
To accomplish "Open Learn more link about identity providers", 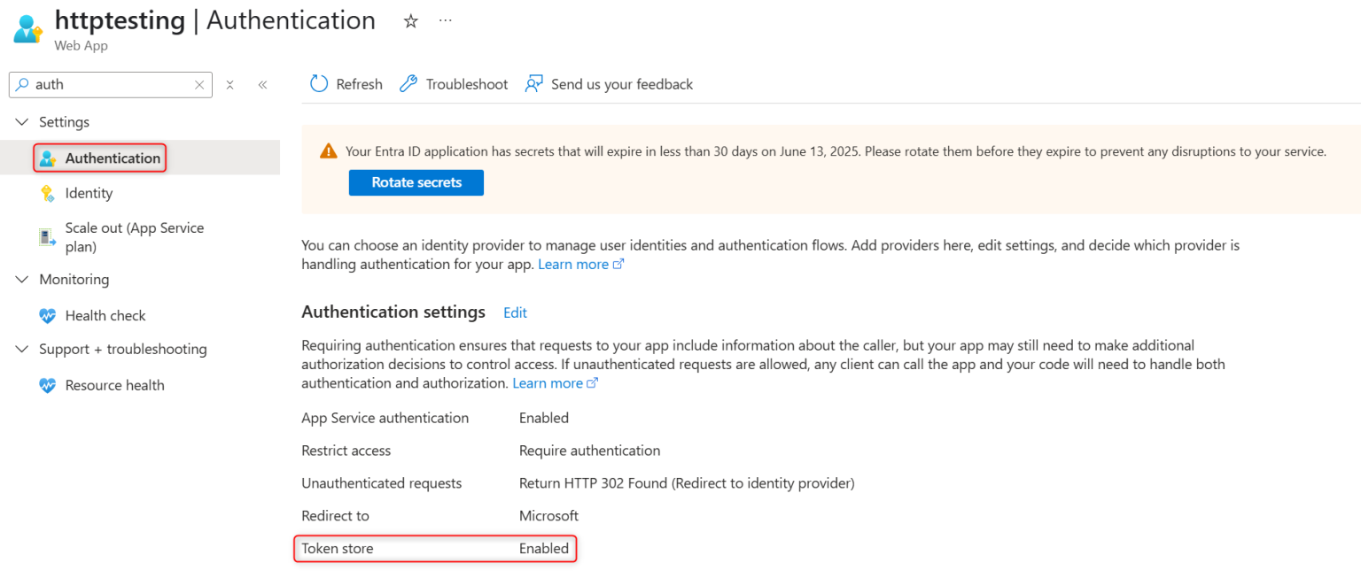I will coord(580,265).
